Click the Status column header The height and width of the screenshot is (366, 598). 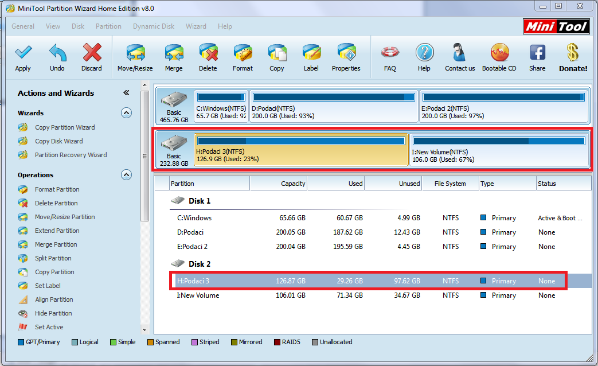[564, 184]
